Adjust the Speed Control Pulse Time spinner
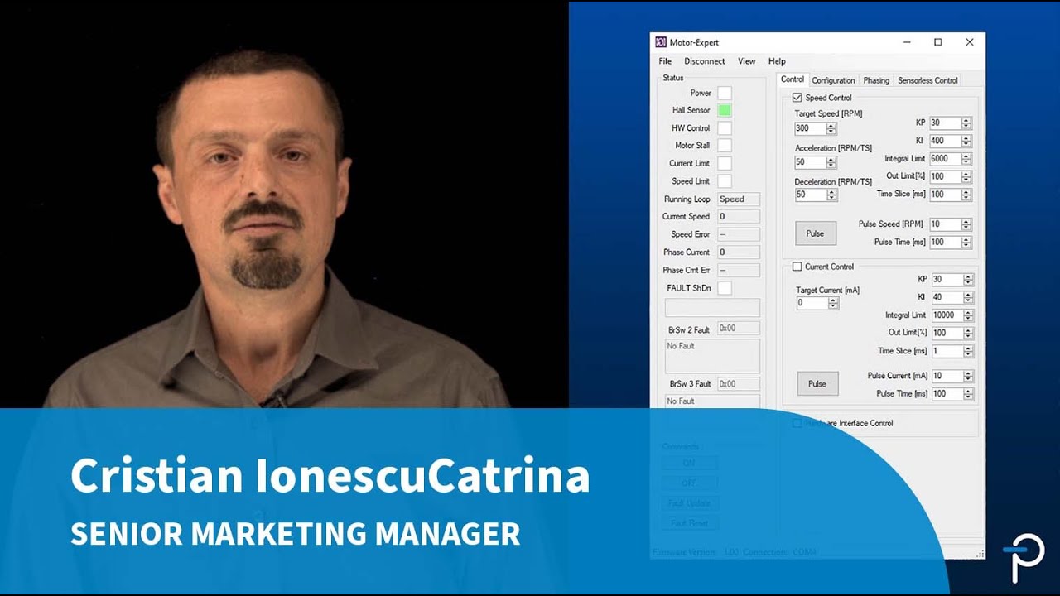Image resolution: width=1060 pixels, height=596 pixels. pyautogui.click(x=966, y=242)
